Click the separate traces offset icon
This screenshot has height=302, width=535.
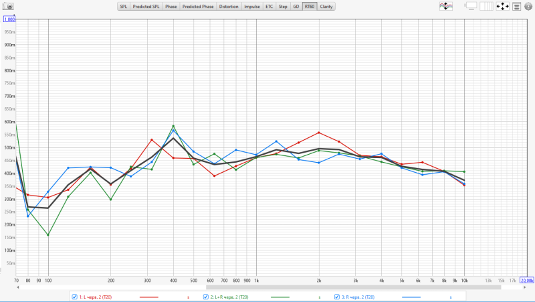tap(445, 6)
